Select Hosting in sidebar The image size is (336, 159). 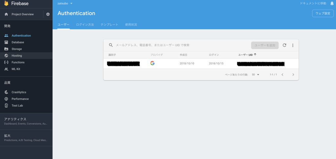tap(17, 56)
